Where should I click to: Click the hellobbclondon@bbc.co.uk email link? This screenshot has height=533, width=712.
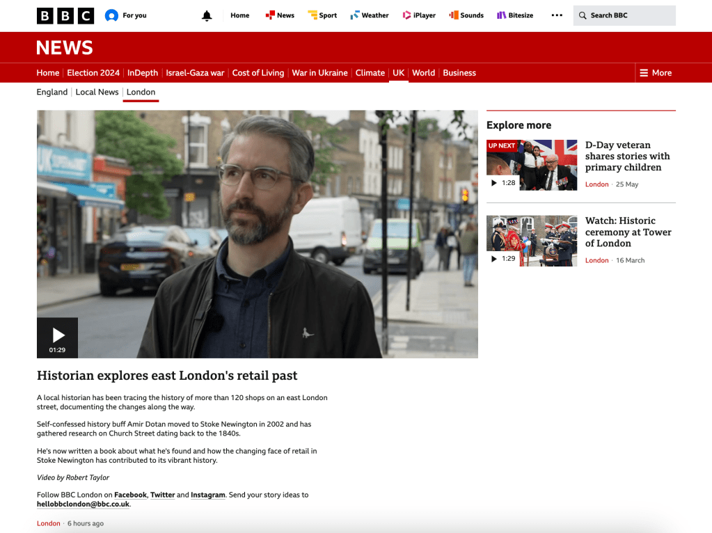pyautogui.click(x=83, y=504)
